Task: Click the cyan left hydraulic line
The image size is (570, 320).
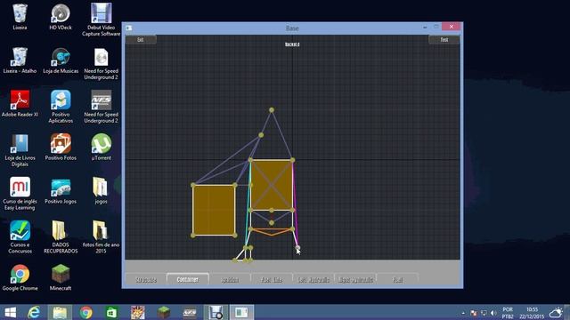Action: point(248,204)
